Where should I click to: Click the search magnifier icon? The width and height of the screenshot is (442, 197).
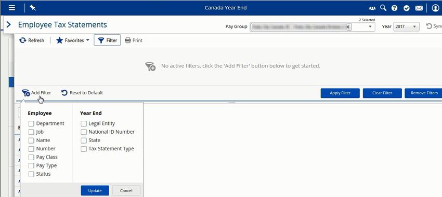383,8
